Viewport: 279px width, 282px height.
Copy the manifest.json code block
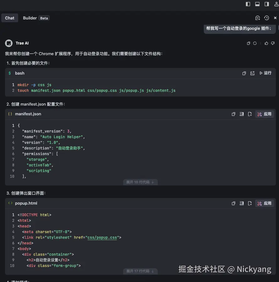pyautogui.click(x=233, y=114)
